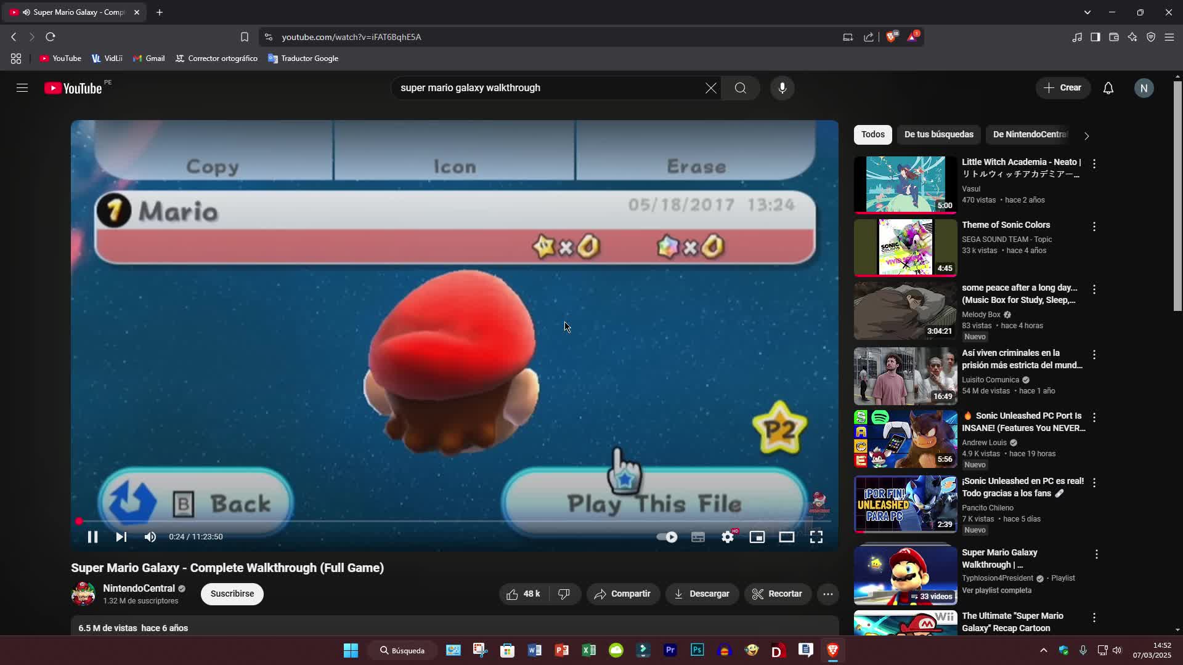The image size is (1183, 665).
Task: Open more actions three-dot menu below video
Action: [828, 594]
